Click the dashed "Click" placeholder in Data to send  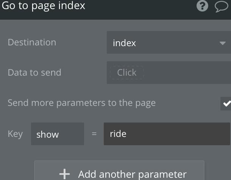pos(127,73)
